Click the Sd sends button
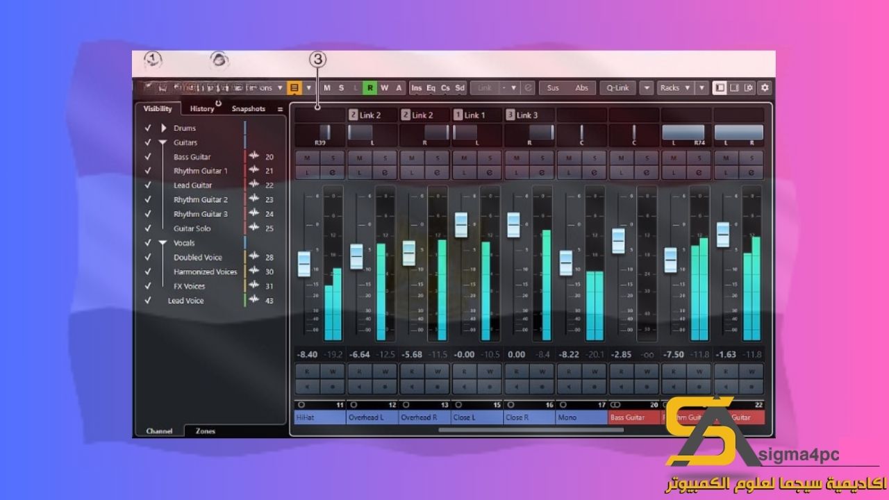Viewport: 889px width, 500px height. (x=460, y=88)
